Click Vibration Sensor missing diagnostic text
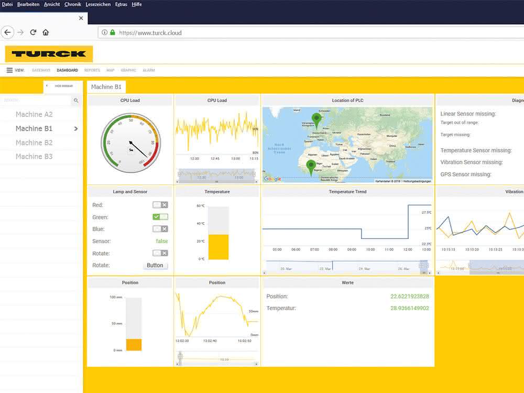Viewport: 524px width, 393px height. 472,162
